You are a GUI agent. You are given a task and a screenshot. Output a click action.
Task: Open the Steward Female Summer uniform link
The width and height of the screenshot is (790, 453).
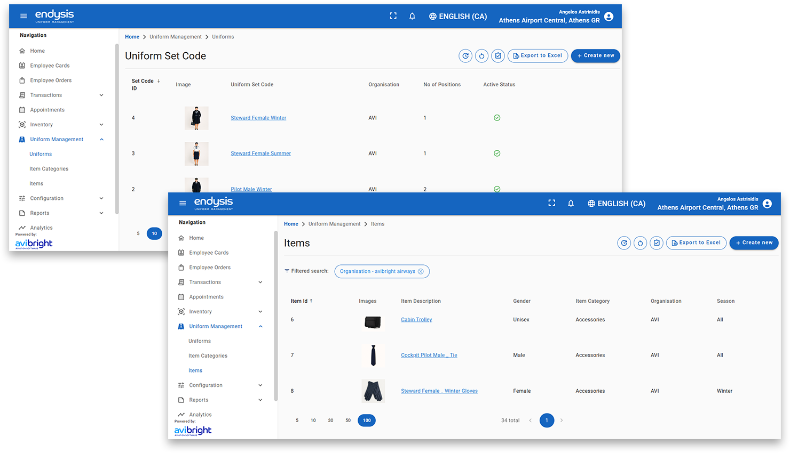[260, 153]
